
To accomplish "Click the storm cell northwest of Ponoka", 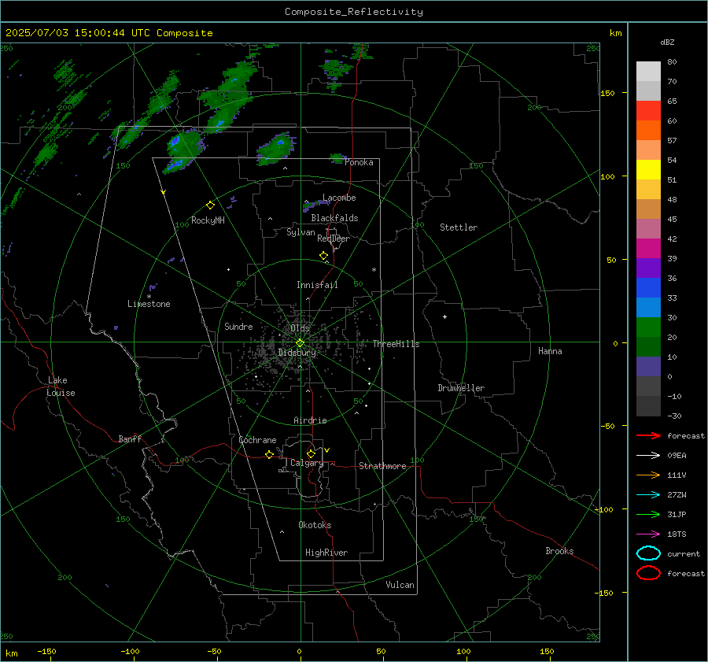I will 275,148.
